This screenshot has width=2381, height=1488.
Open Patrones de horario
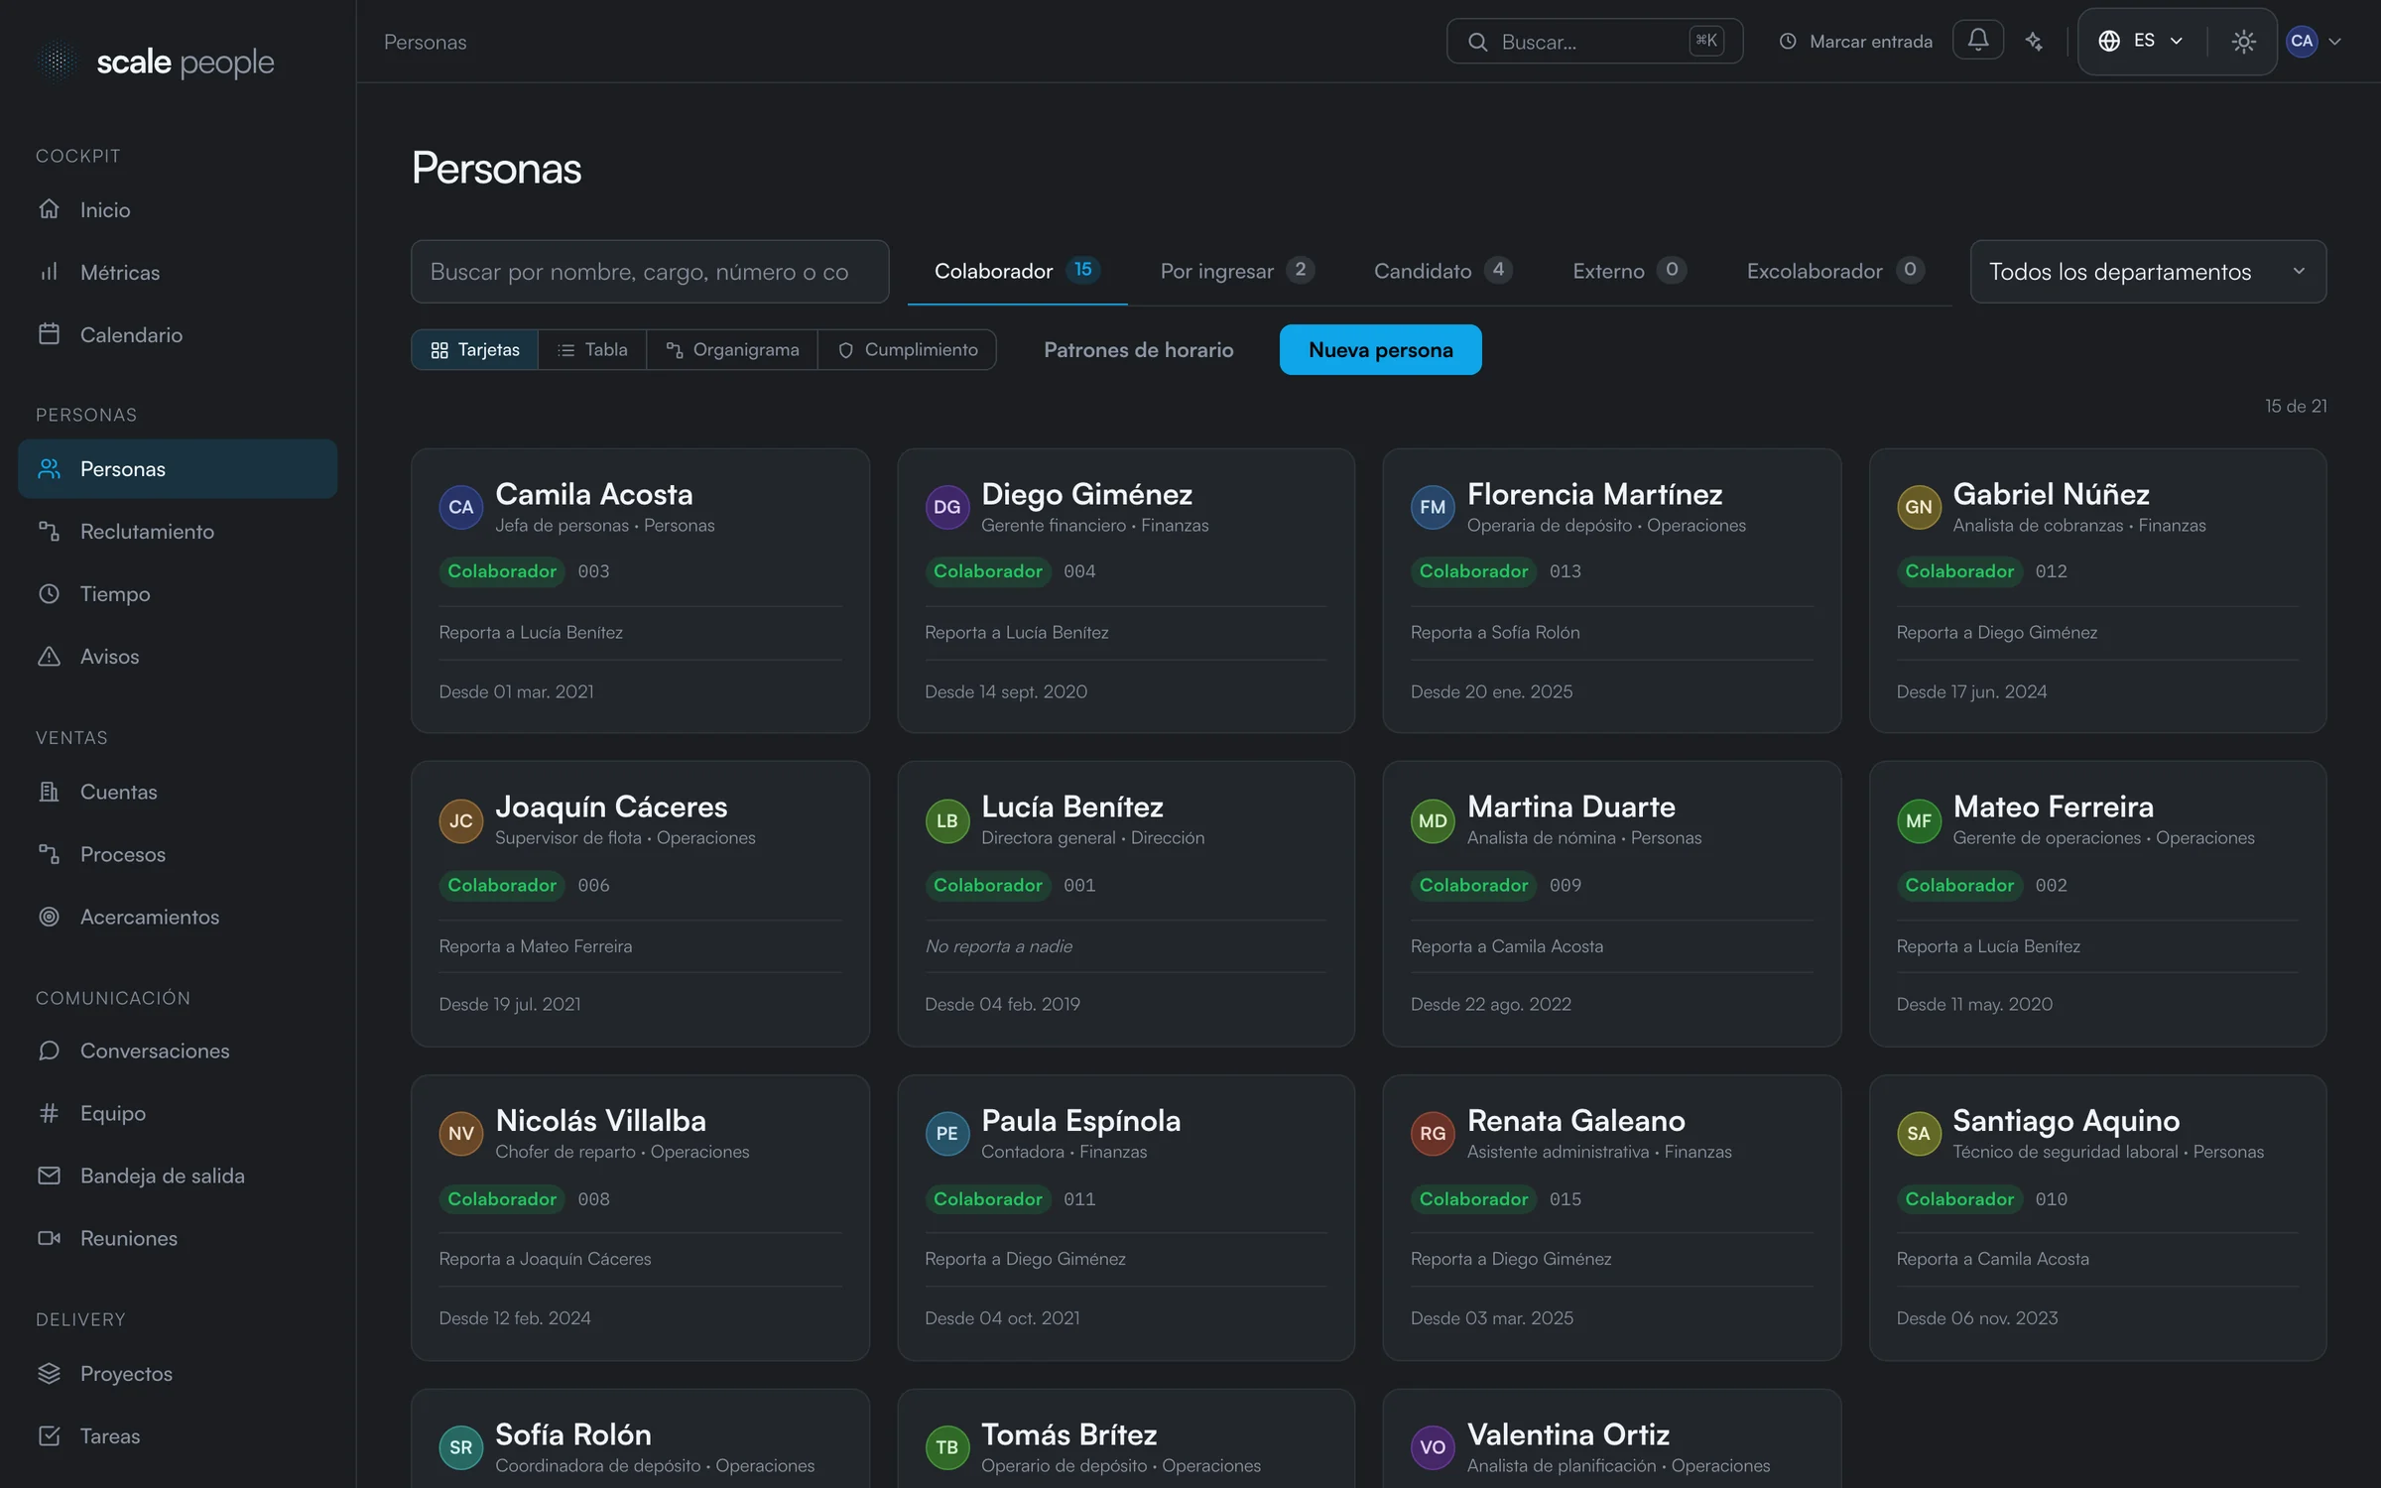tap(1138, 349)
